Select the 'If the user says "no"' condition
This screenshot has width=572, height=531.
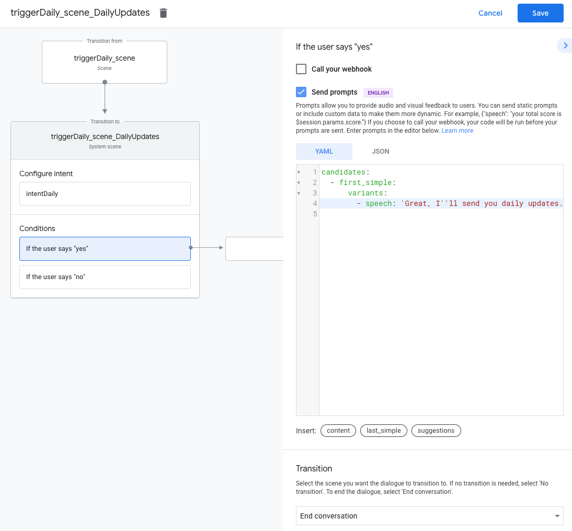pyautogui.click(x=105, y=277)
